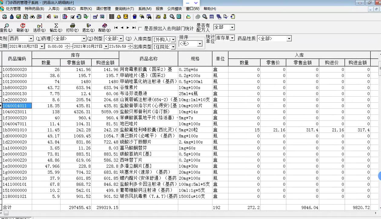381x219 pixels.
Task: Click the 打印(P) print button
Action: (72, 28)
